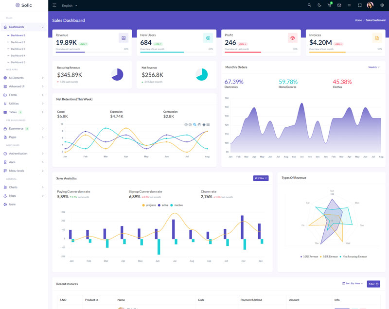
Task: Click the Filter button in Sales Analytics
Action: coord(261,178)
